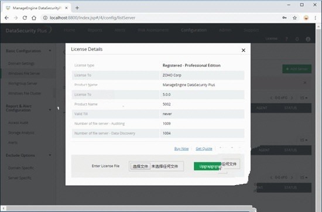Go to next page in third table
Viewport: 322px width, 212px height.
tap(292, 177)
